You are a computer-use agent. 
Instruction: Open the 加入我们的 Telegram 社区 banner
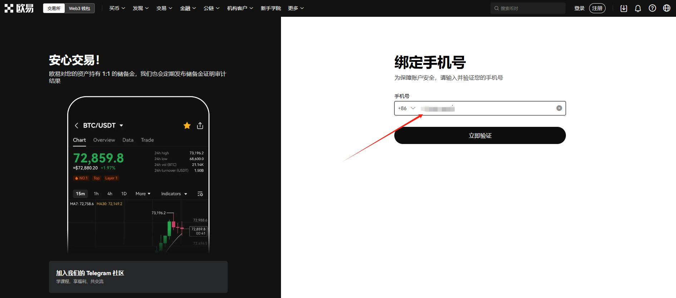click(x=138, y=277)
